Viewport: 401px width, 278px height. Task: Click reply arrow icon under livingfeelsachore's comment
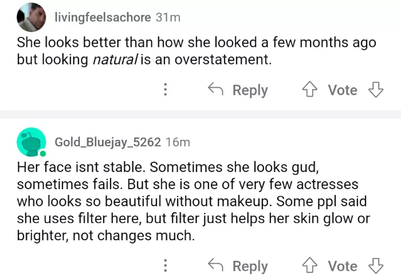[215, 89]
